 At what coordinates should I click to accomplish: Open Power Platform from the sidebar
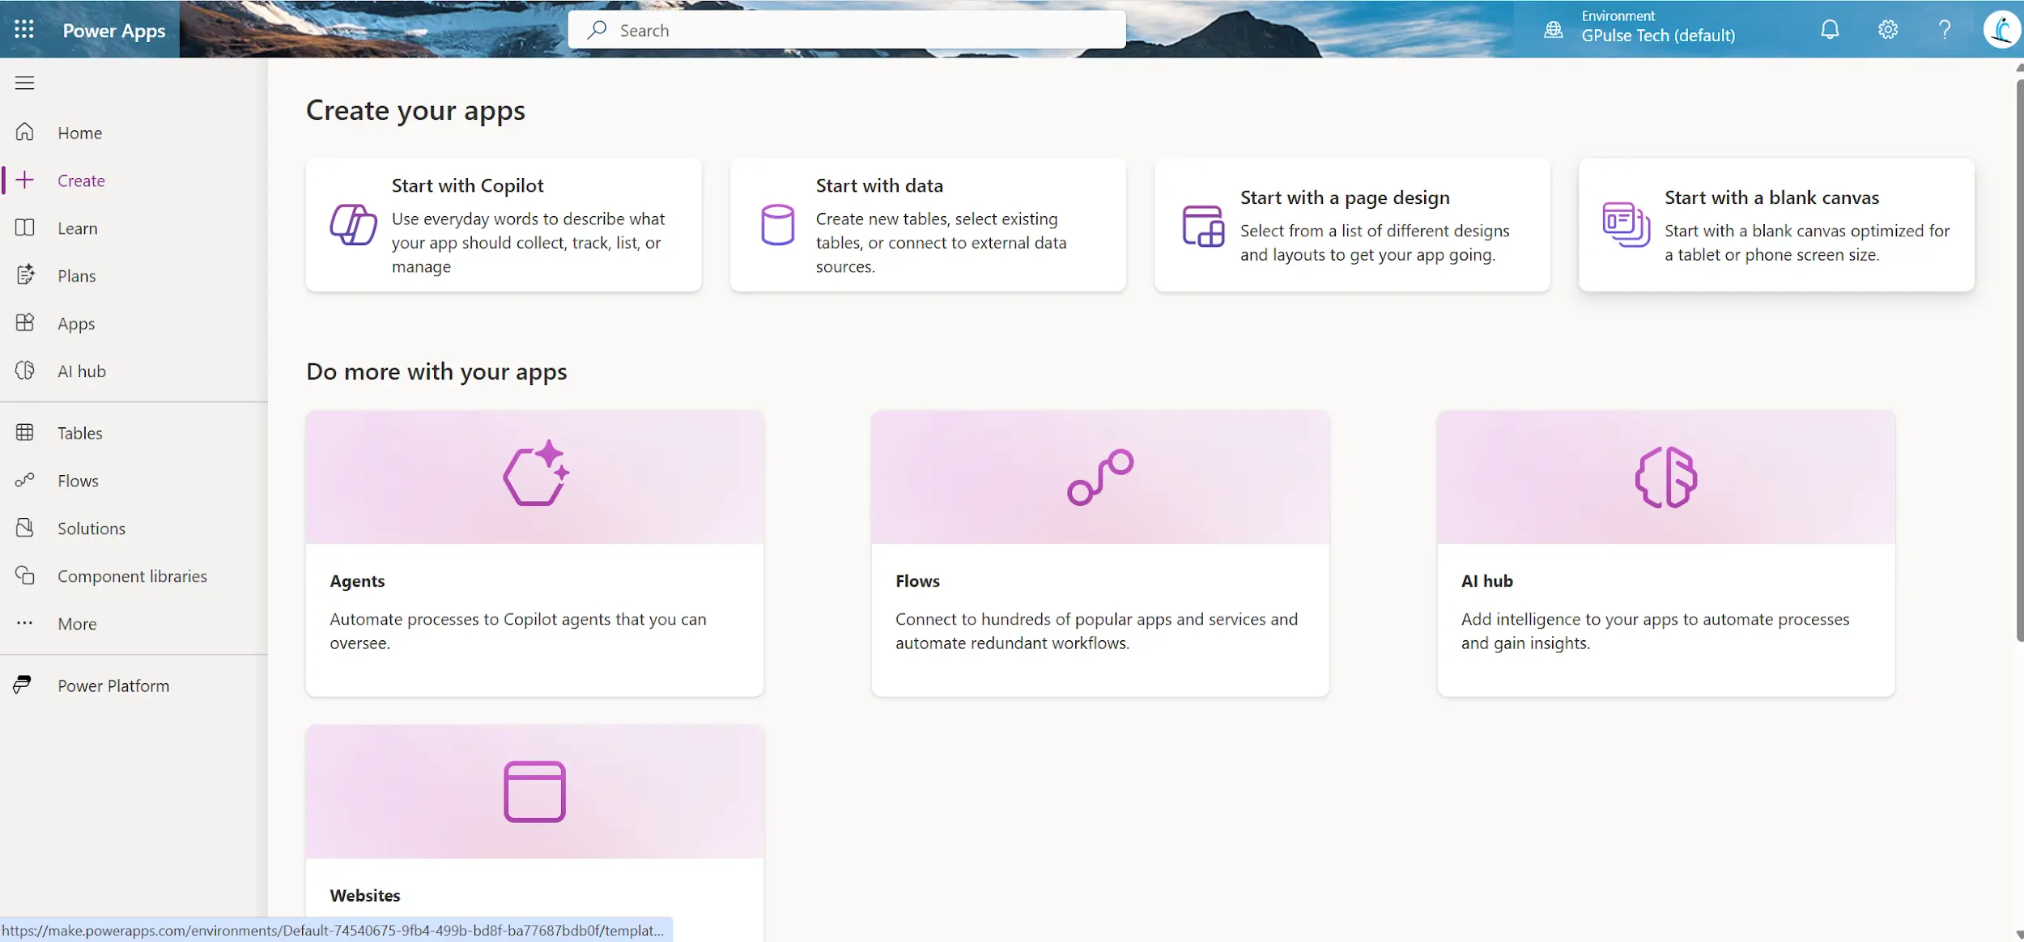click(113, 685)
